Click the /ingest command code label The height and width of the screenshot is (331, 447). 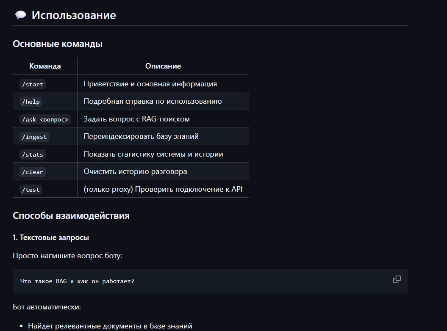[x=35, y=137]
